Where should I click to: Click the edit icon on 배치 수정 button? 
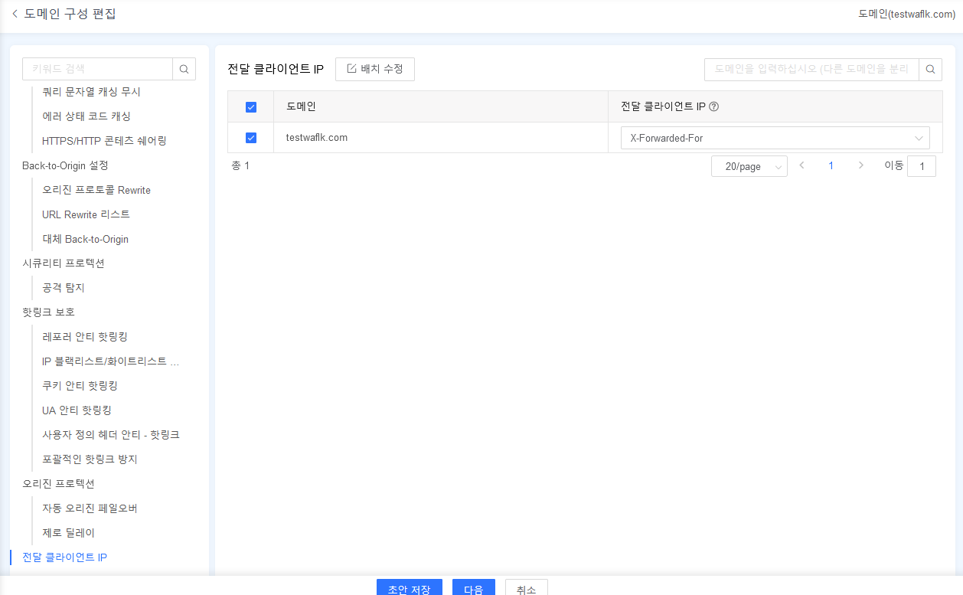pos(351,69)
